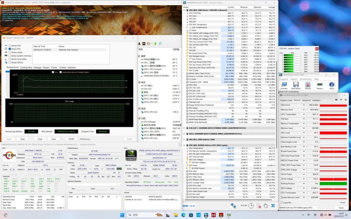Image resolution: width=351 pixels, height=219 pixels.
Task: Switch to the Advanced tab in GPU-Z
Action: 306,100
